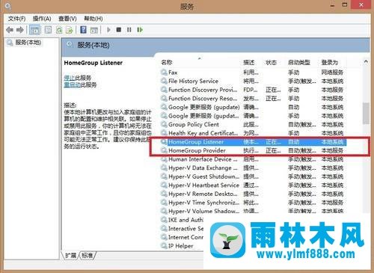
Task: Click the gear icon beside IP Helper
Action: point(164,246)
